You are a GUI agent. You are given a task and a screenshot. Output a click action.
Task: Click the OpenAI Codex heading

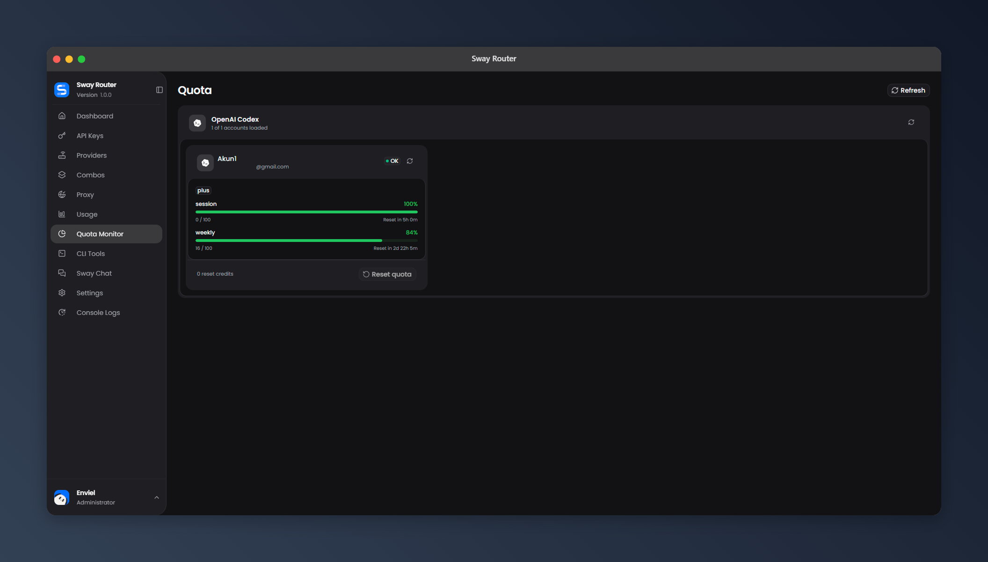[235, 119]
